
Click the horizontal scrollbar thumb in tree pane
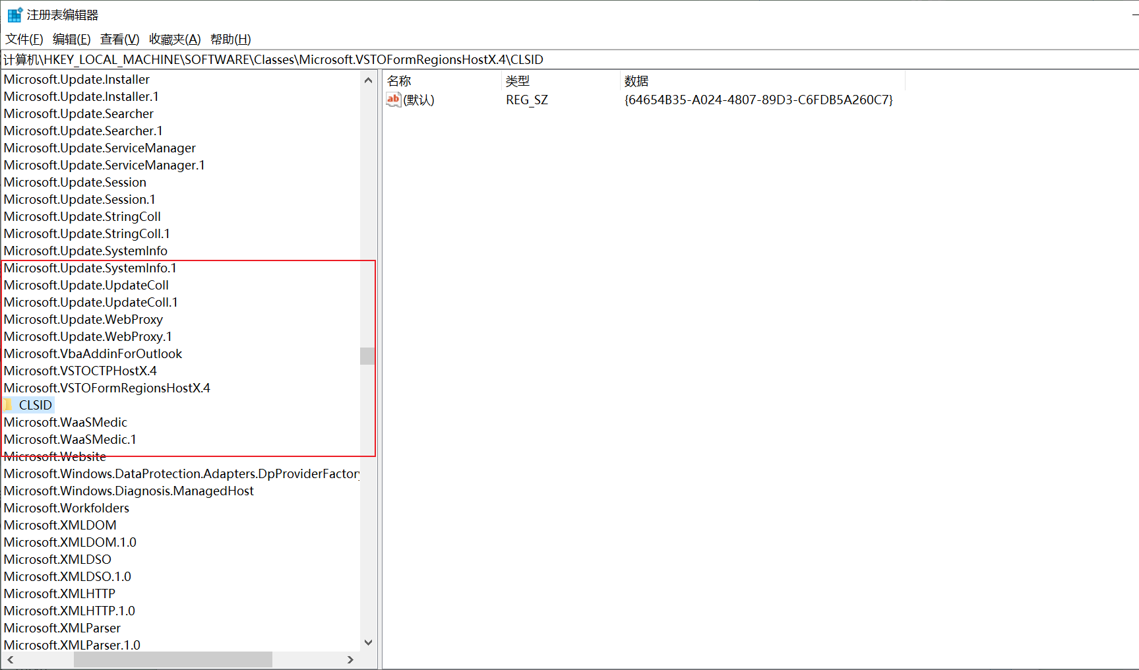[x=173, y=659]
